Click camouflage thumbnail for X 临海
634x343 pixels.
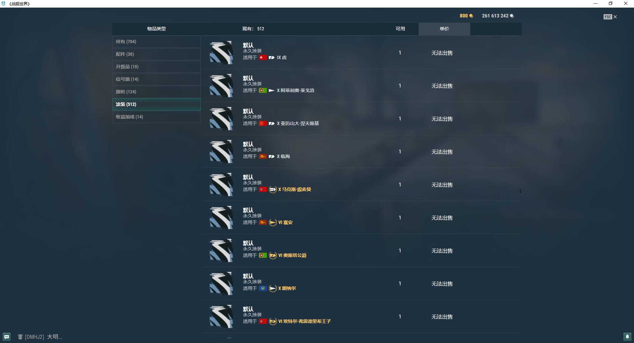(221, 151)
